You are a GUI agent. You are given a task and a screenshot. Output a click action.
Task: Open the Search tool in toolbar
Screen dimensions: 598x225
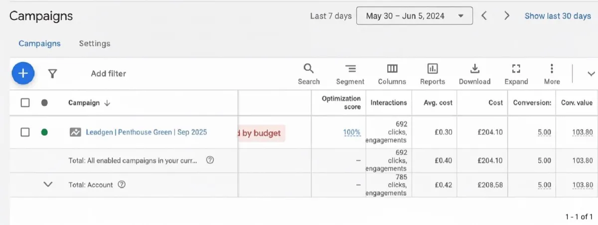coord(308,73)
